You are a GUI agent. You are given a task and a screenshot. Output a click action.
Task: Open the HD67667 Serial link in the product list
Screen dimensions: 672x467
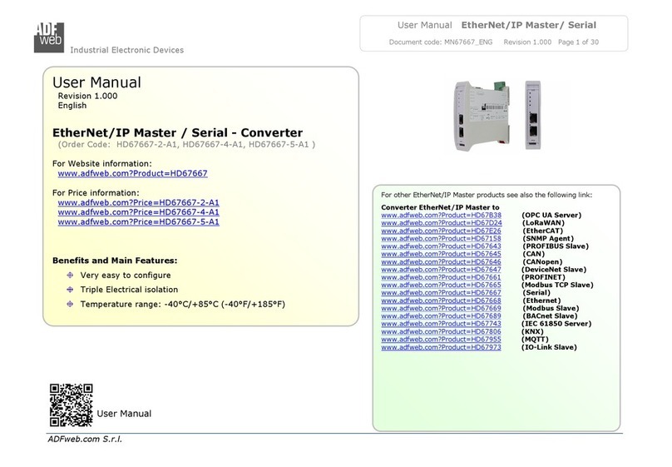(441, 292)
